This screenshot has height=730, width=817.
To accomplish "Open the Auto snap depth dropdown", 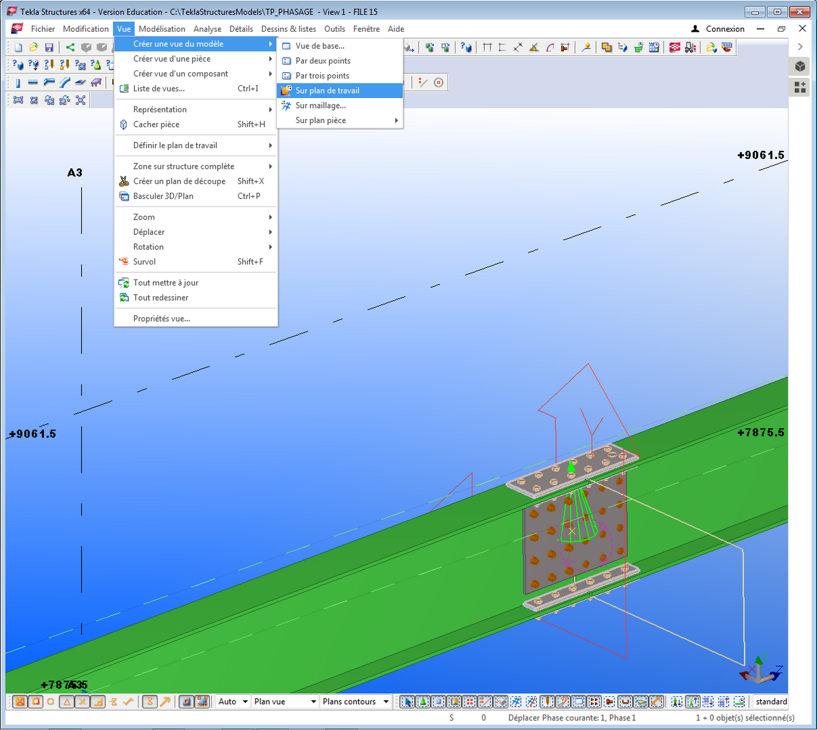I will 233,702.
